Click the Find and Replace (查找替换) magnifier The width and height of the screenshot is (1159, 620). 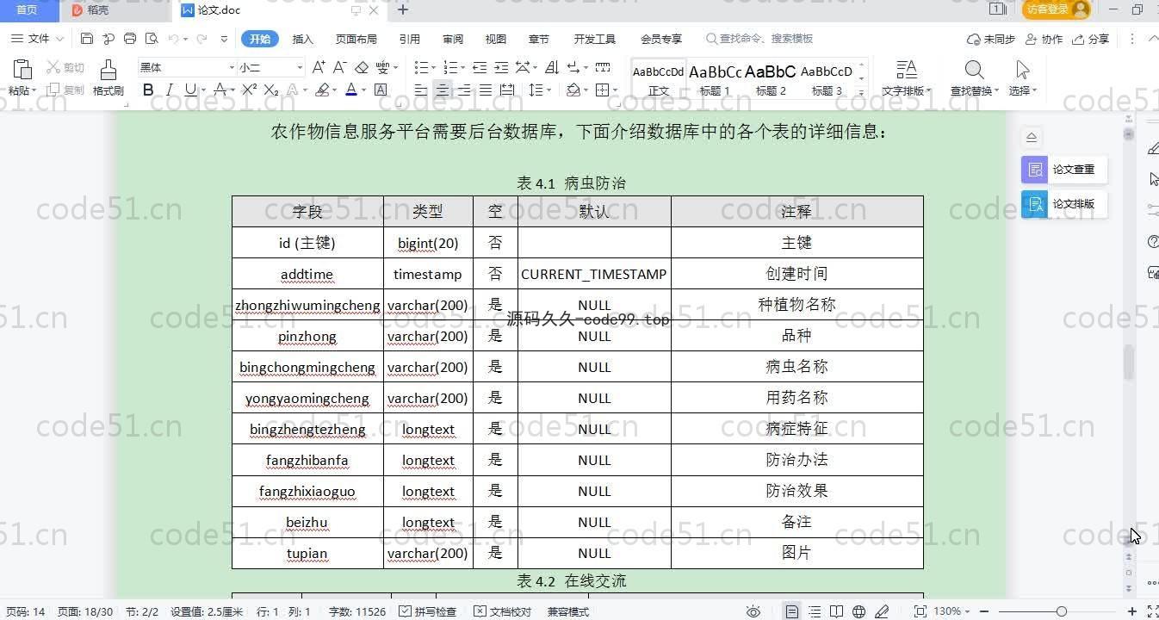974,70
